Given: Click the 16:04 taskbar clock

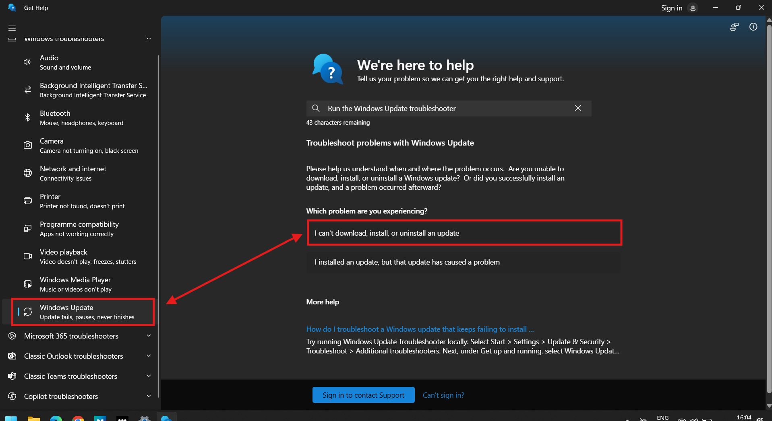Looking at the screenshot, I should click(744, 417).
